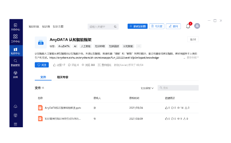The width and height of the screenshot is (231, 143).
Task: Open the user avatar menu
Action: 197,26
